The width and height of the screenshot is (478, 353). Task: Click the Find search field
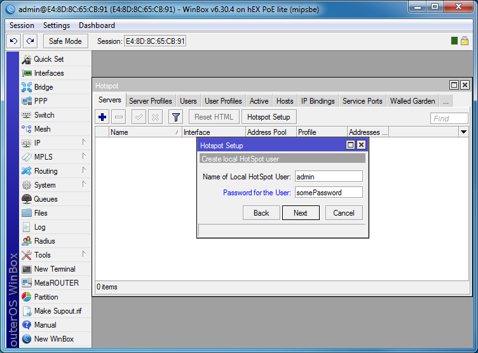[449, 118]
